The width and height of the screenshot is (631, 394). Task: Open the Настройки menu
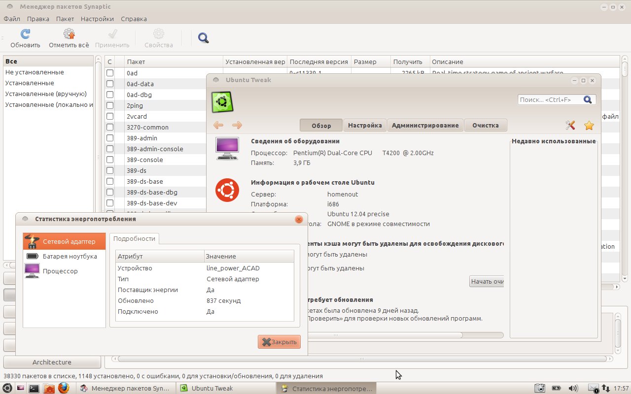(97, 19)
